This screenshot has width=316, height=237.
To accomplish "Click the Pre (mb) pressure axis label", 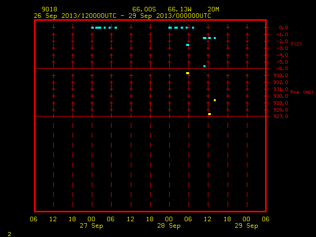I will point(302,92).
